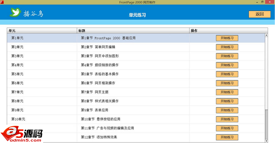Click the title 第3章节 网页中添加图形
275x143 pixels.
point(100,56)
